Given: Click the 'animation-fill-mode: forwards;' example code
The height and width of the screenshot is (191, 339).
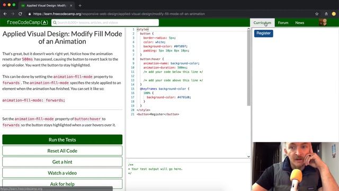Looking at the screenshot, I should [x=33, y=100].
